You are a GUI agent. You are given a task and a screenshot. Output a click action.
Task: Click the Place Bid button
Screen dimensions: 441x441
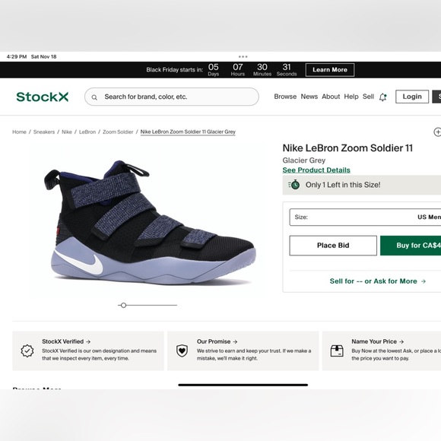(333, 246)
